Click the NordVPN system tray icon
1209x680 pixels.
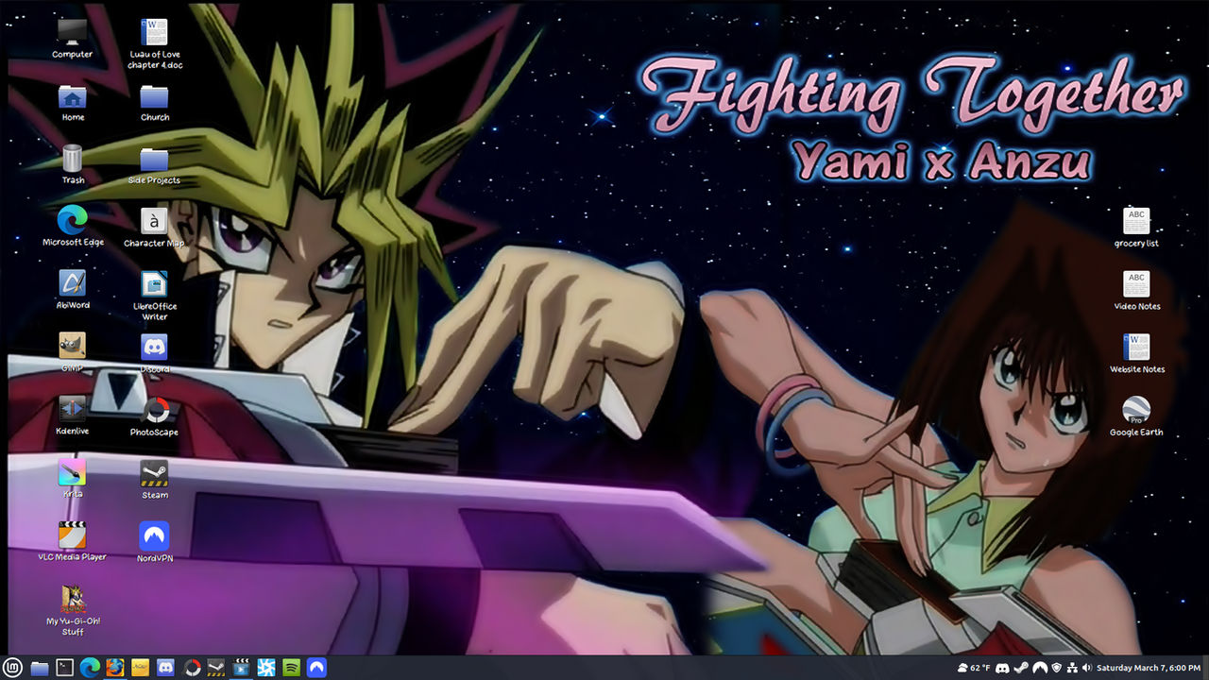point(1039,668)
